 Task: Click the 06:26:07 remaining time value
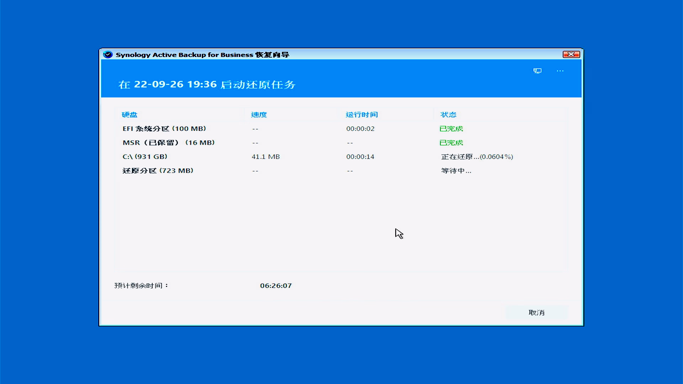pyautogui.click(x=276, y=286)
